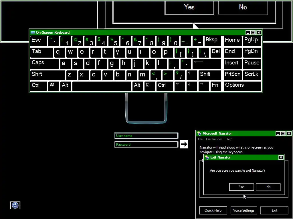Click the space bar key
Viewport: 293px width, 219px height.
102,86
